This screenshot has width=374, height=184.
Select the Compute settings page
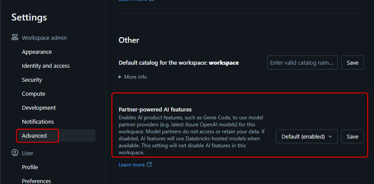[x=33, y=94]
